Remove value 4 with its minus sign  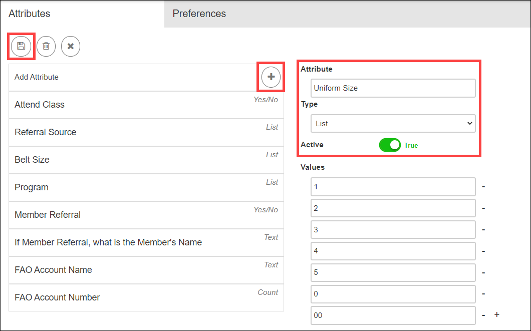click(483, 251)
